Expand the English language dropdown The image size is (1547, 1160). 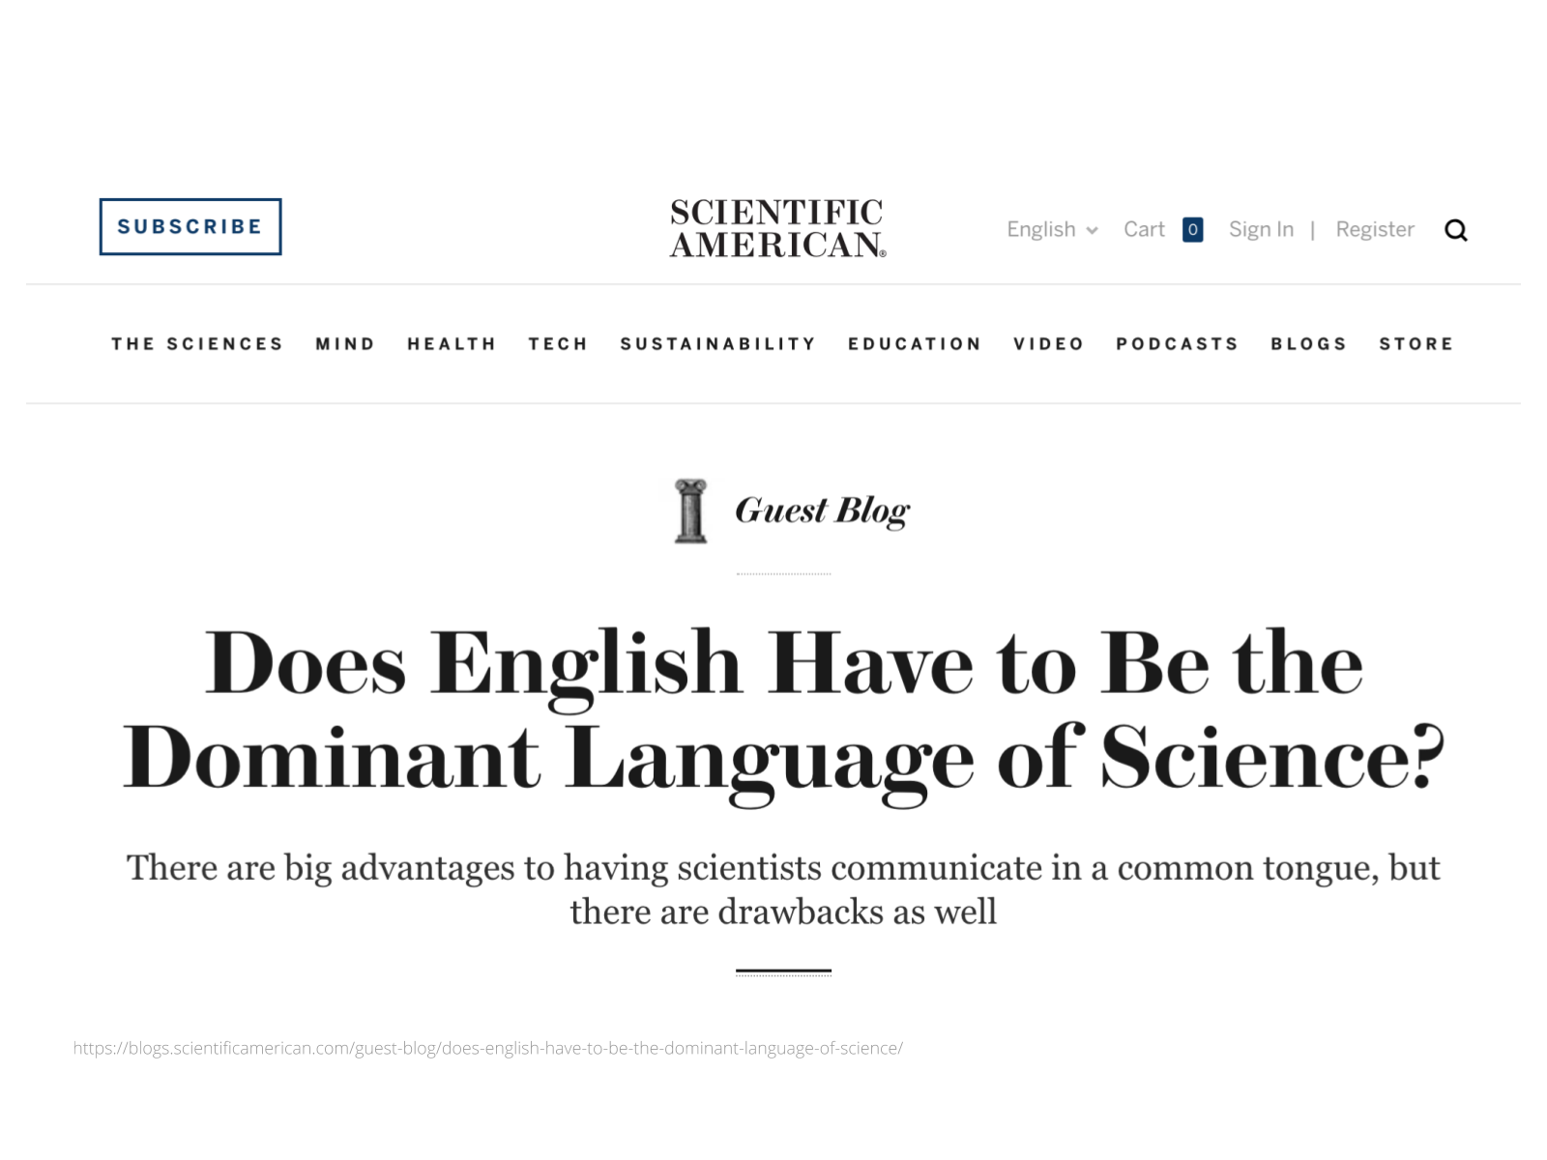(1052, 230)
